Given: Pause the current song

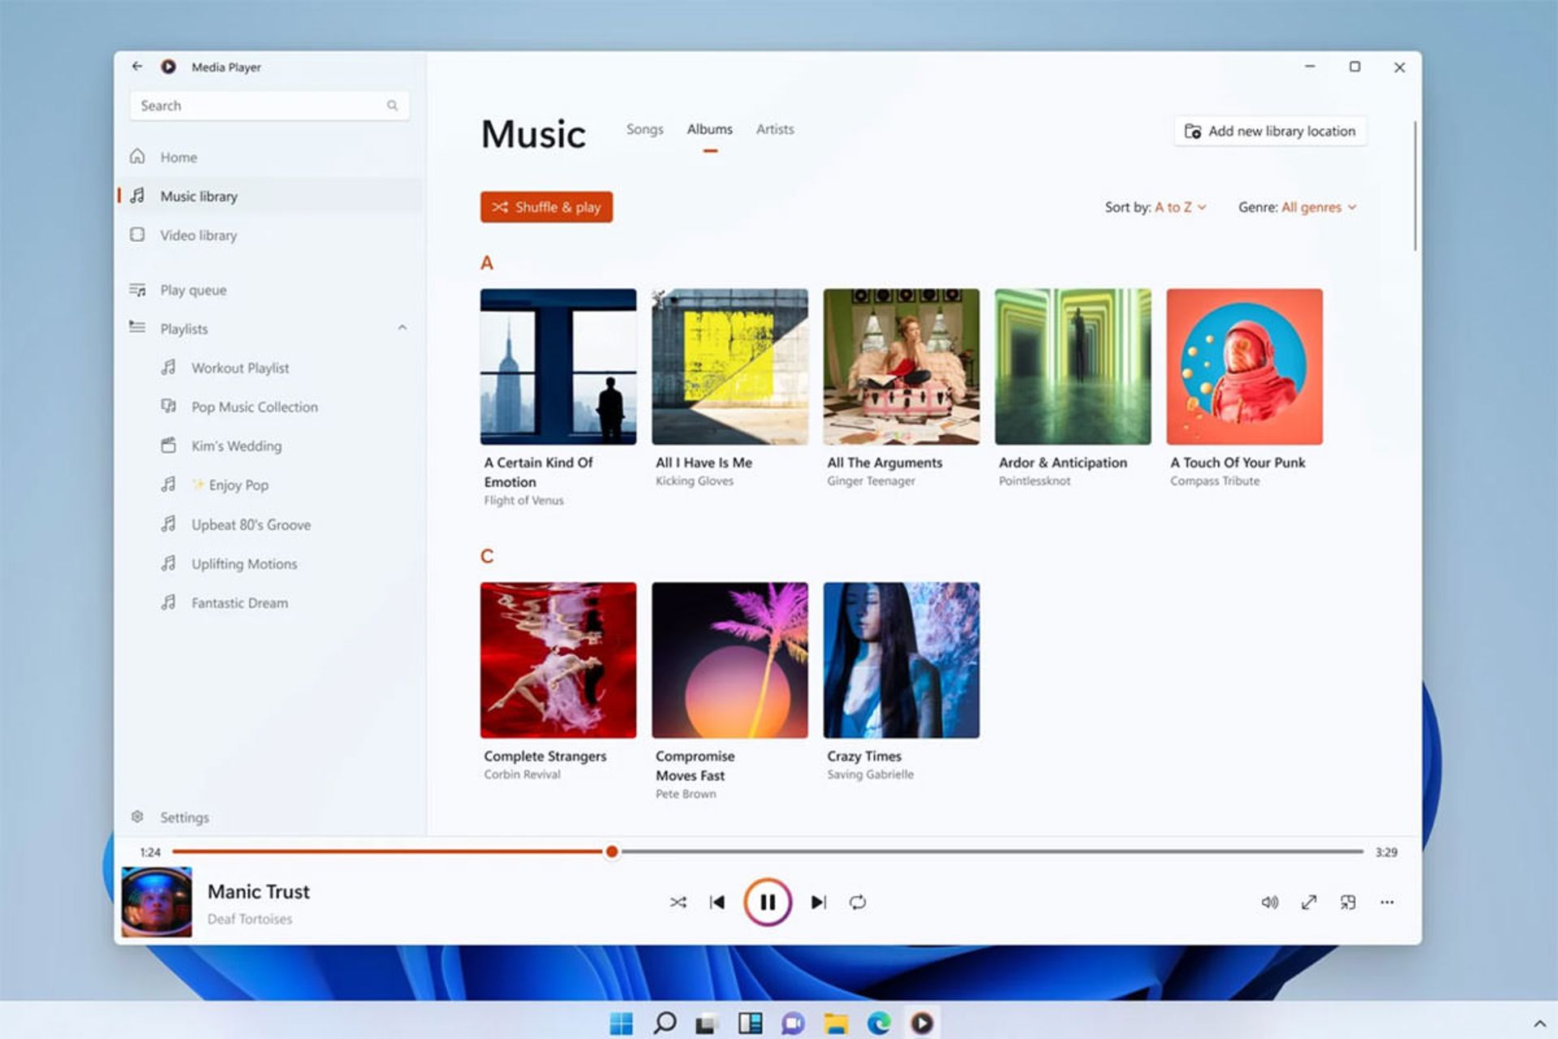Looking at the screenshot, I should pos(767,903).
